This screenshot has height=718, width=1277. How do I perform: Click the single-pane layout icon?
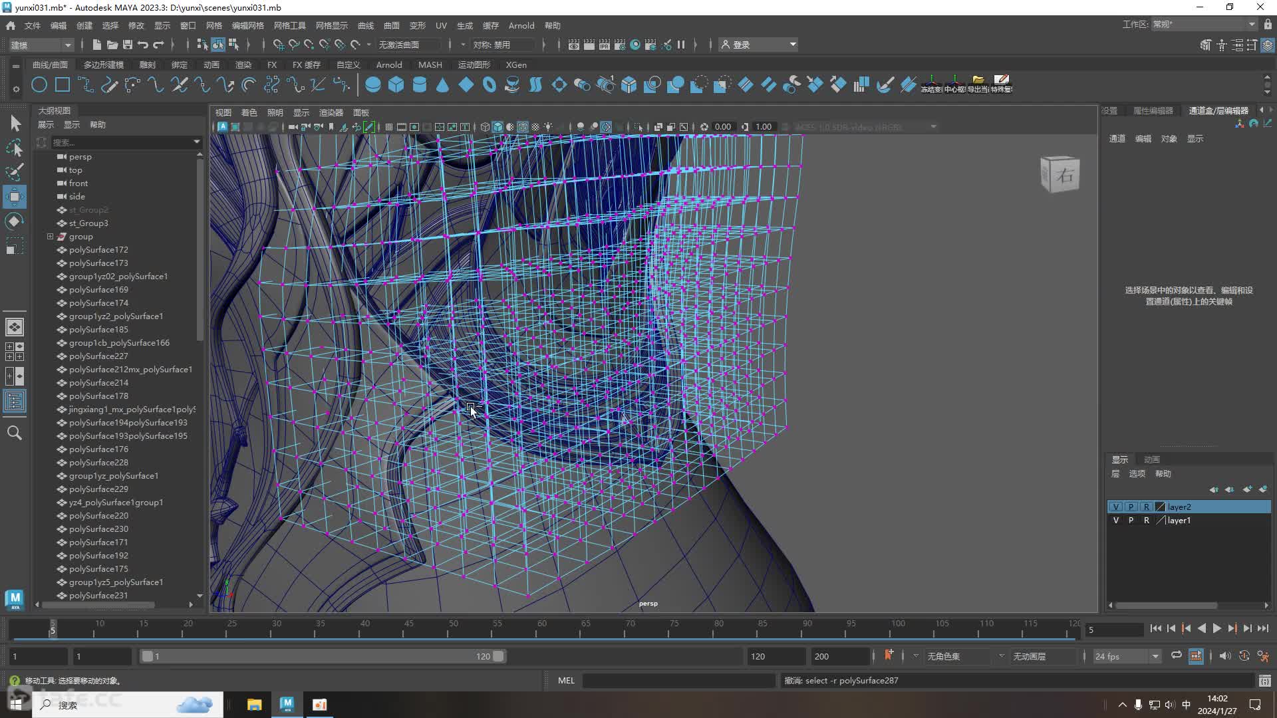pyautogui.click(x=15, y=327)
